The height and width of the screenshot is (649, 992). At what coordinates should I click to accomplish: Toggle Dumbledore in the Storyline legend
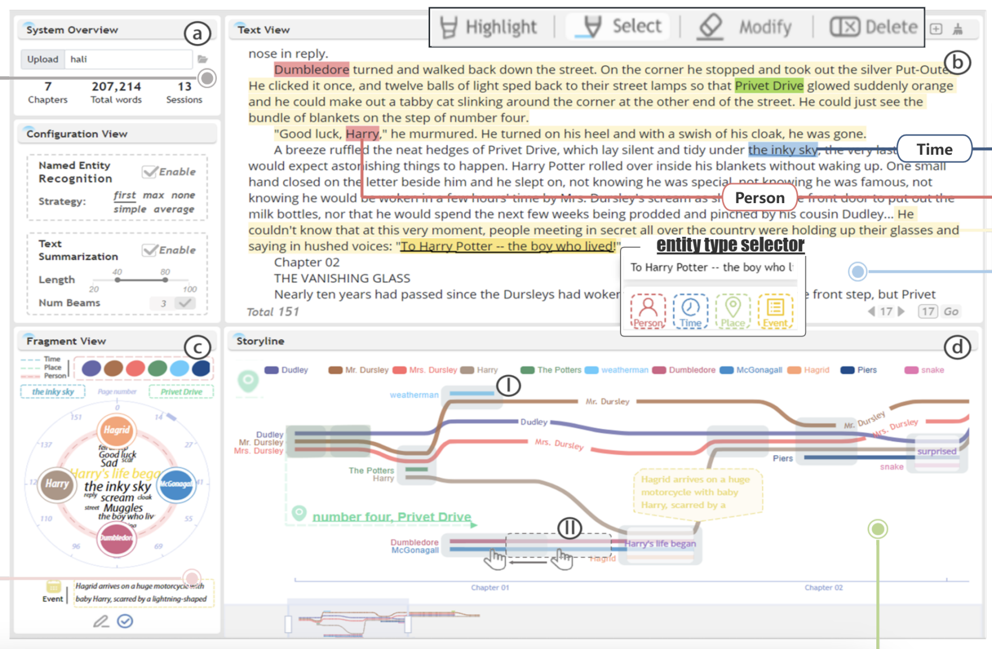(x=684, y=370)
